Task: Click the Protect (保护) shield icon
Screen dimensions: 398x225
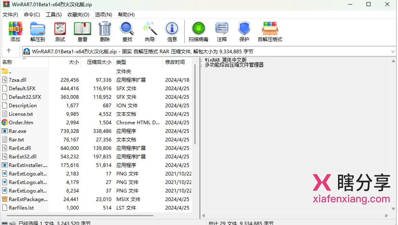Action: tap(244, 32)
